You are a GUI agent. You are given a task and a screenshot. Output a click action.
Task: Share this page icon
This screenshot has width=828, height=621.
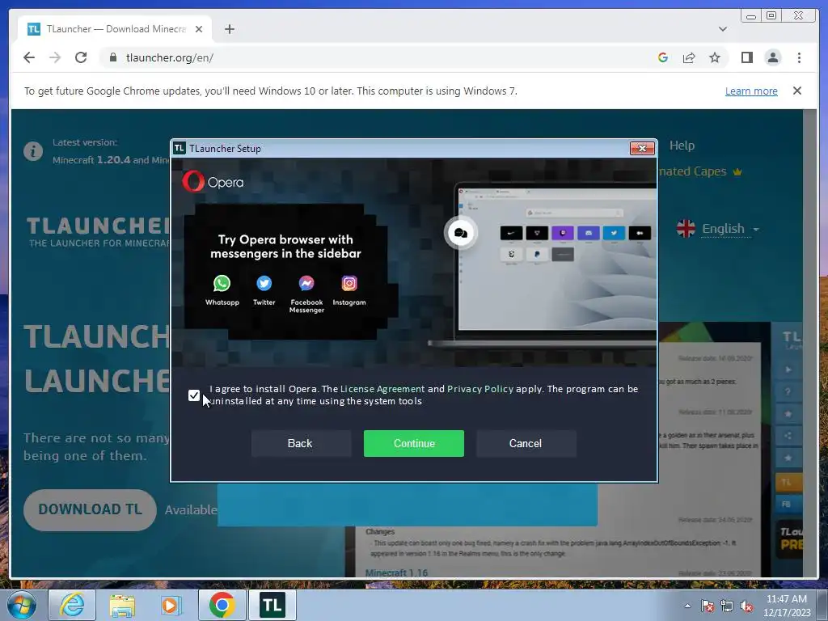(689, 57)
